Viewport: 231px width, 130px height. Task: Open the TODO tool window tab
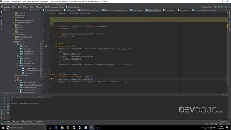tap(16, 121)
